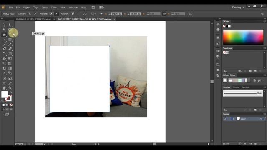The height and width of the screenshot is (150, 267).
Task: Set paint mode to Gradient
Action: tap(7, 105)
